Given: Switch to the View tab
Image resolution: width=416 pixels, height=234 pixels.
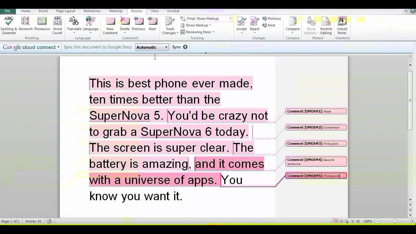Looking at the screenshot, I should pos(155,11).
